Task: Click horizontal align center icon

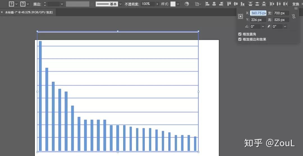Action: [x=214, y=4]
